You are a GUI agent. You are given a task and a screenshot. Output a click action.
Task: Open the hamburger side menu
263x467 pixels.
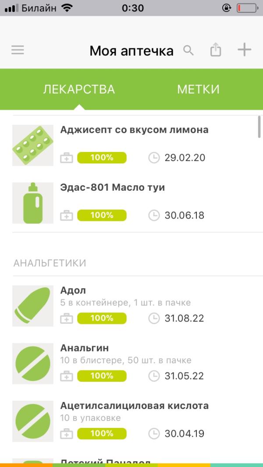[x=18, y=50]
